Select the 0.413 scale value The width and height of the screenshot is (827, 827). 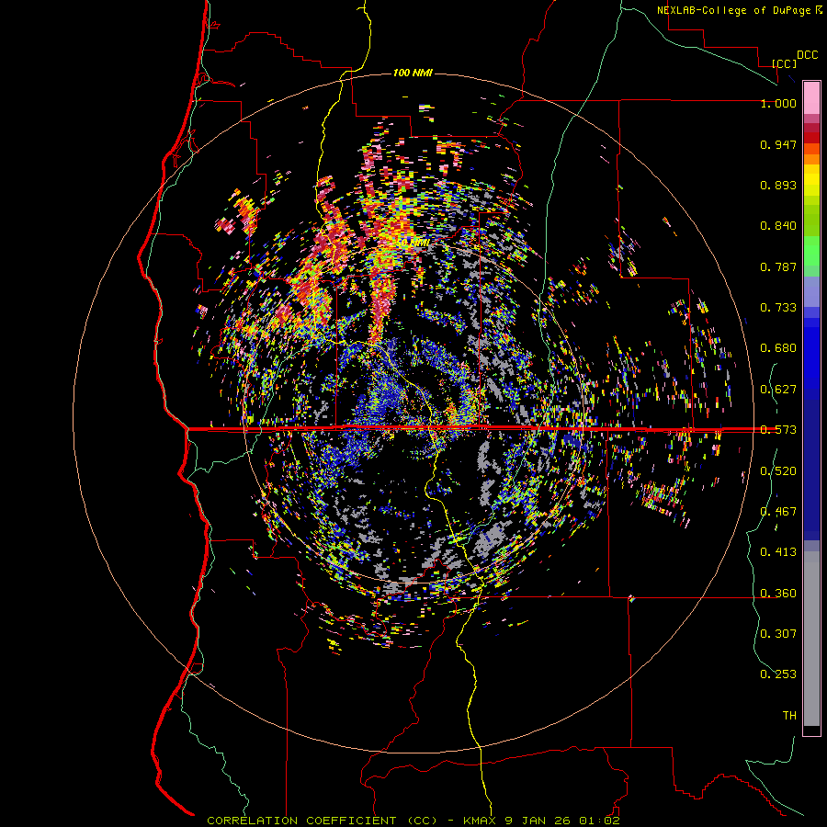(778, 552)
